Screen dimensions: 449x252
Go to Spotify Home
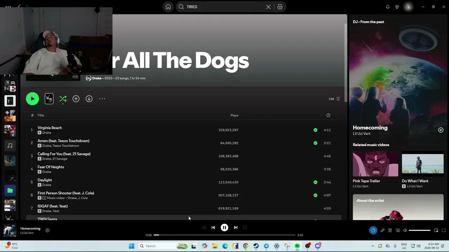[x=168, y=7]
